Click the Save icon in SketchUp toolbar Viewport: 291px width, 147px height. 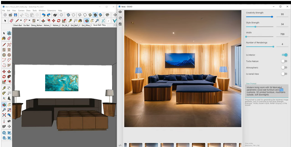(16, 15)
